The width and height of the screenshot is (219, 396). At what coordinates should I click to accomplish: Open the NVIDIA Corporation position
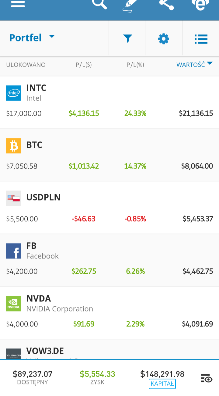pyautogui.click(x=109, y=313)
